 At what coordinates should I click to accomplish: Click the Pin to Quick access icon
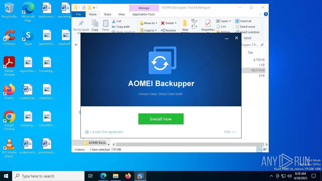tap(81, 24)
